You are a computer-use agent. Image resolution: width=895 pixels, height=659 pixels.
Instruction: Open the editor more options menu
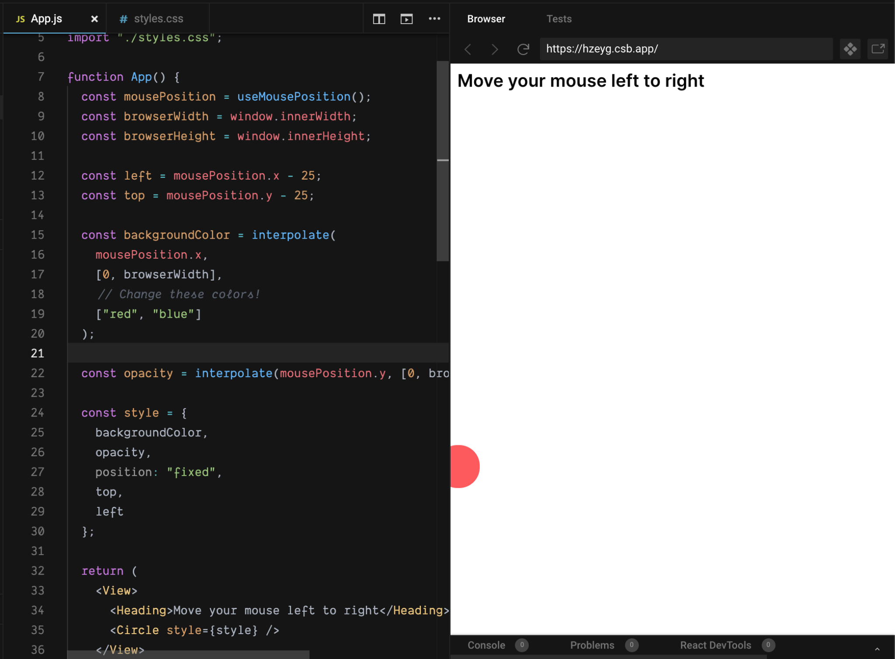point(434,19)
